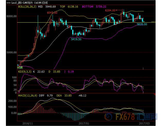Screen dimensions: 162x126
Task: Open the BOLL(26,26,2) indicator label
Action: click(27, 7)
